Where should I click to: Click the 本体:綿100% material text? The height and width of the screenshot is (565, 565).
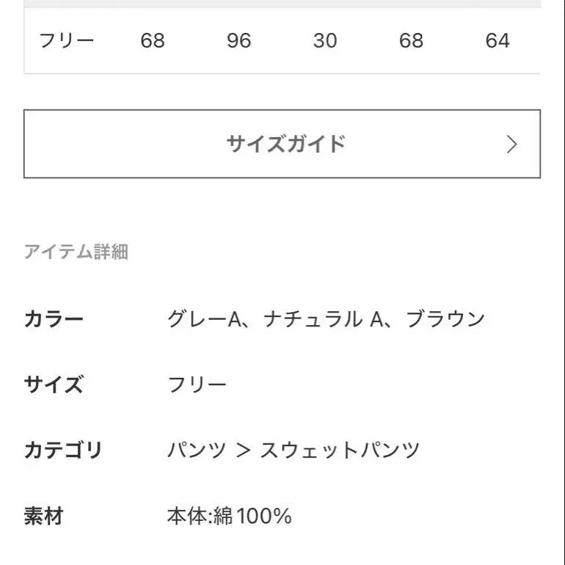click(x=229, y=516)
